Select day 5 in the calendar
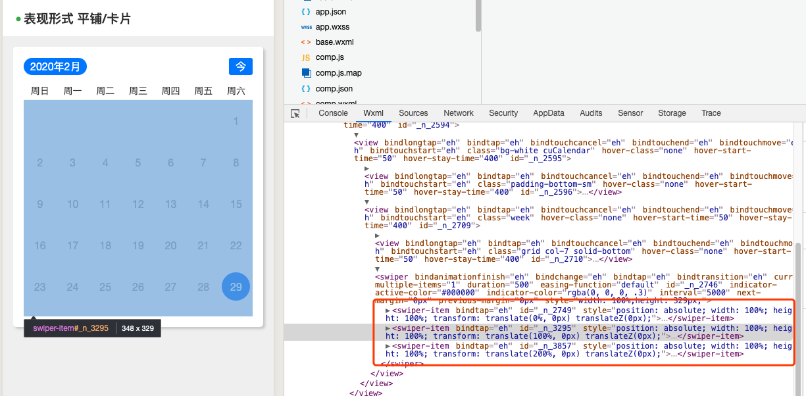 pos(138,162)
